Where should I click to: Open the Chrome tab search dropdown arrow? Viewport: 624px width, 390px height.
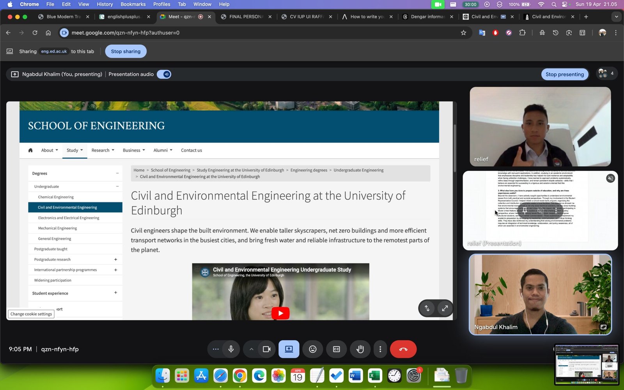[616, 17]
